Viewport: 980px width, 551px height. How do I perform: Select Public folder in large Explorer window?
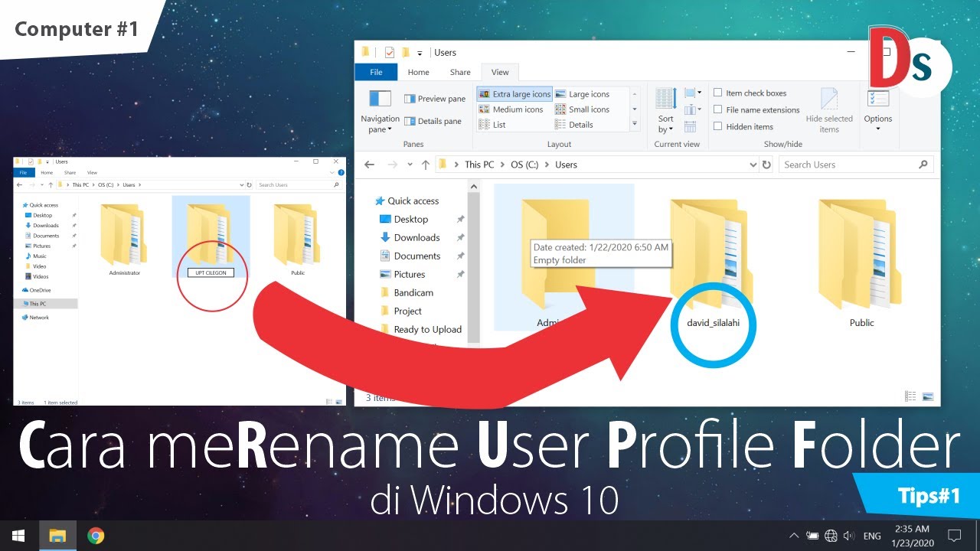pos(861,265)
